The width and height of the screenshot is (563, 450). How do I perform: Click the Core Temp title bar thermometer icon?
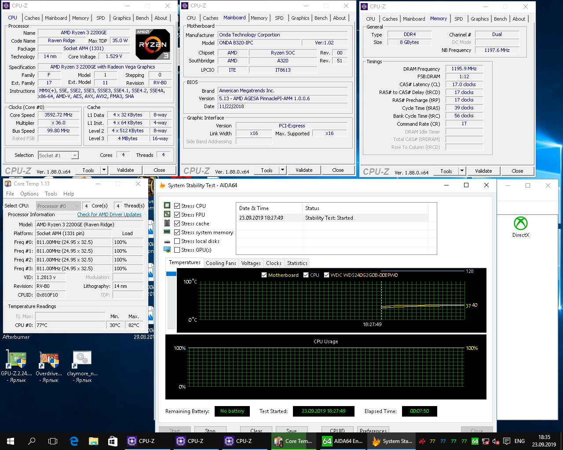click(x=7, y=184)
